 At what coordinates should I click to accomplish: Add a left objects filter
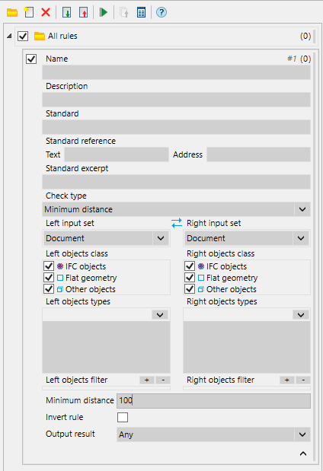(147, 380)
